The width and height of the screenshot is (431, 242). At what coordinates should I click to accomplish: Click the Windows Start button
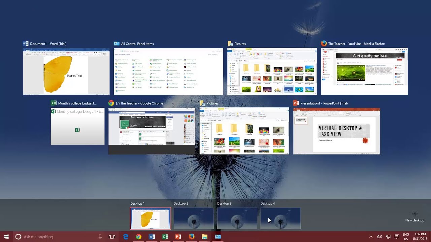point(6,237)
